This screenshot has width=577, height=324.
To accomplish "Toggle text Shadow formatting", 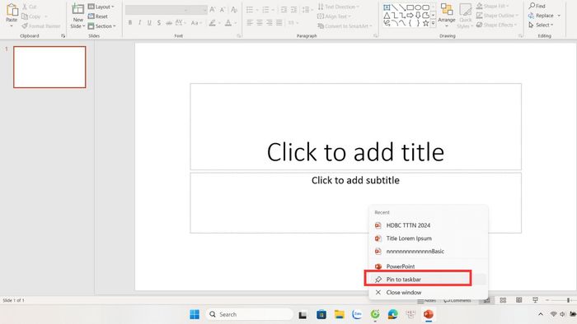I will click(x=158, y=23).
